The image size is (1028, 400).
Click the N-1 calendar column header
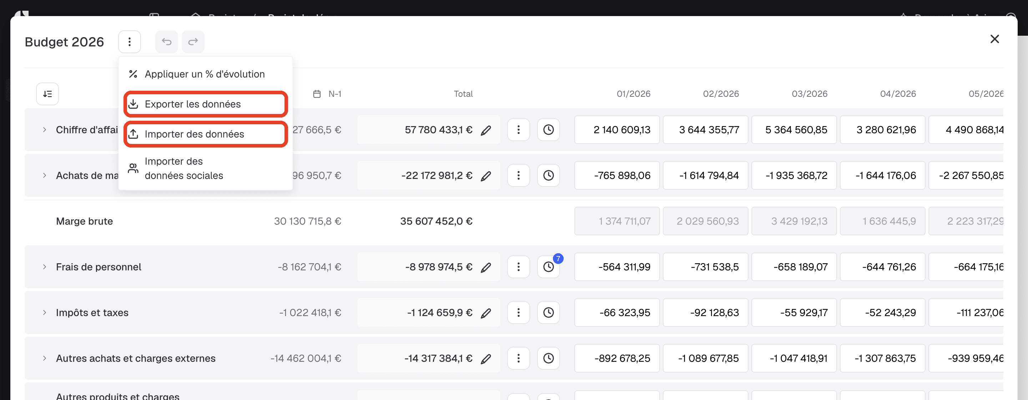pos(327,94)
